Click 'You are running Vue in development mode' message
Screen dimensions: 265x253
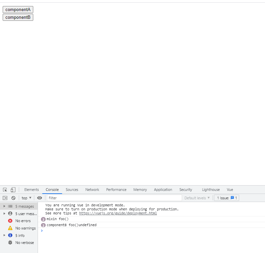tap(85, 205)
